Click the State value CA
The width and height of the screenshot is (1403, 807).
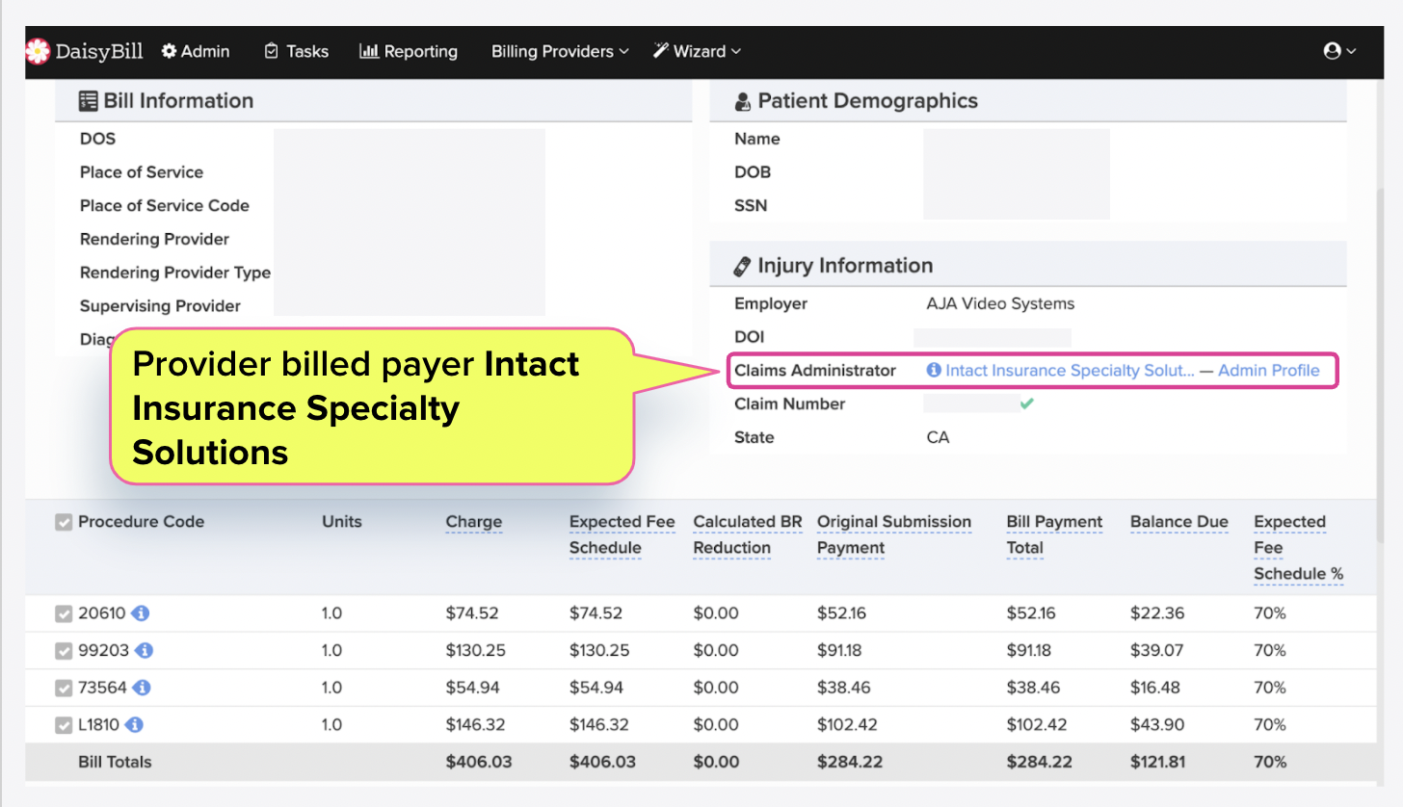click(938, 437)
